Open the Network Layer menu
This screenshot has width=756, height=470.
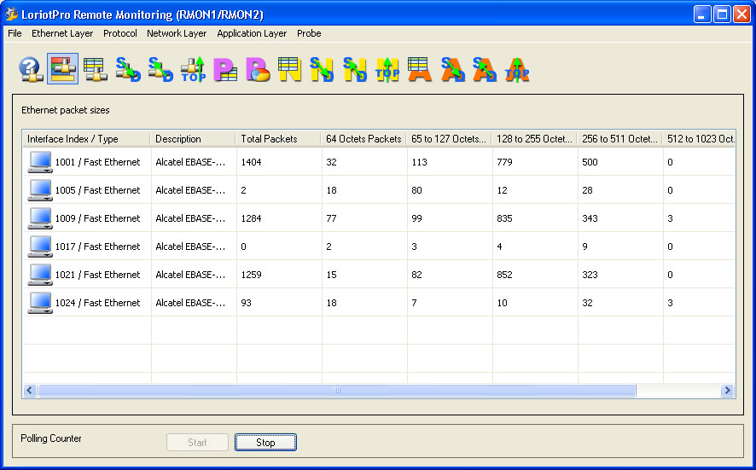tap(177, 33)
